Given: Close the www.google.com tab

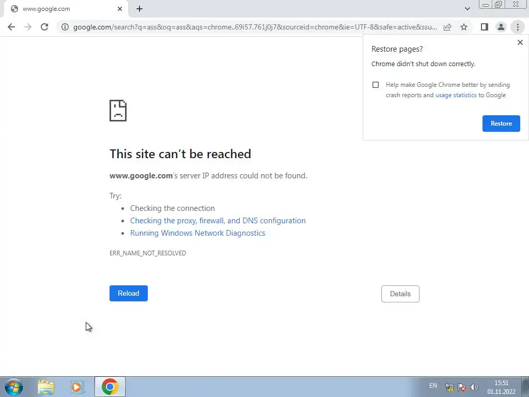Looking at the screenshot, I should [120, 9].
